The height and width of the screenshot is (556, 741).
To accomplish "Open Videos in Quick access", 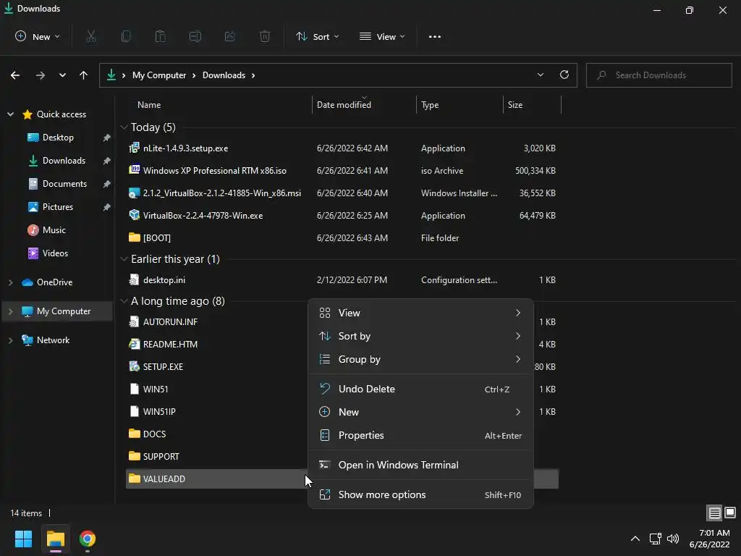I will pos(55,253).
